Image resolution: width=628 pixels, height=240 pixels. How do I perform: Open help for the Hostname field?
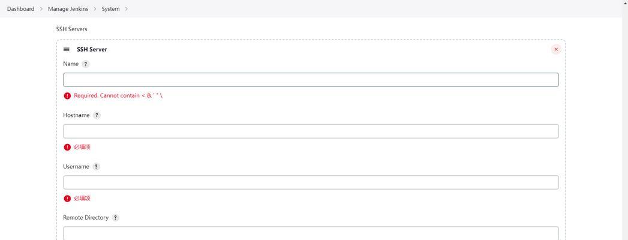[x=97, y=115]
